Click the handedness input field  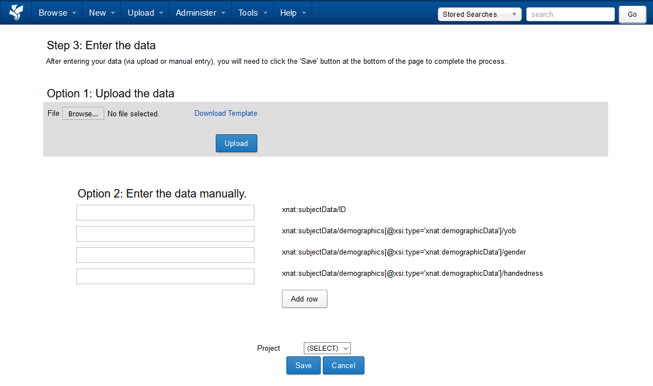point(165,276)
